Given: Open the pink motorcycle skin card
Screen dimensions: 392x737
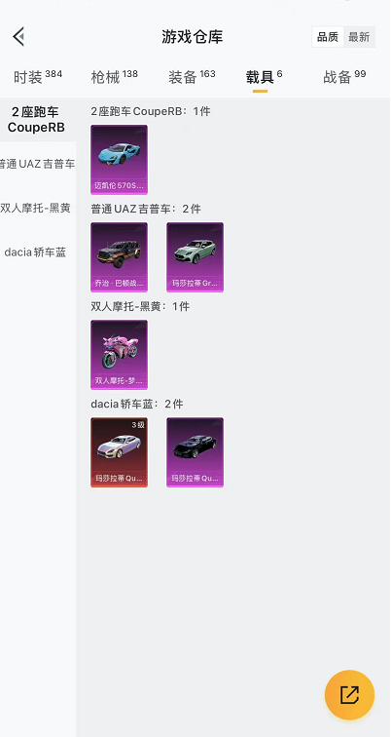Looking at the screenshot, I should (x=119, y=355).
